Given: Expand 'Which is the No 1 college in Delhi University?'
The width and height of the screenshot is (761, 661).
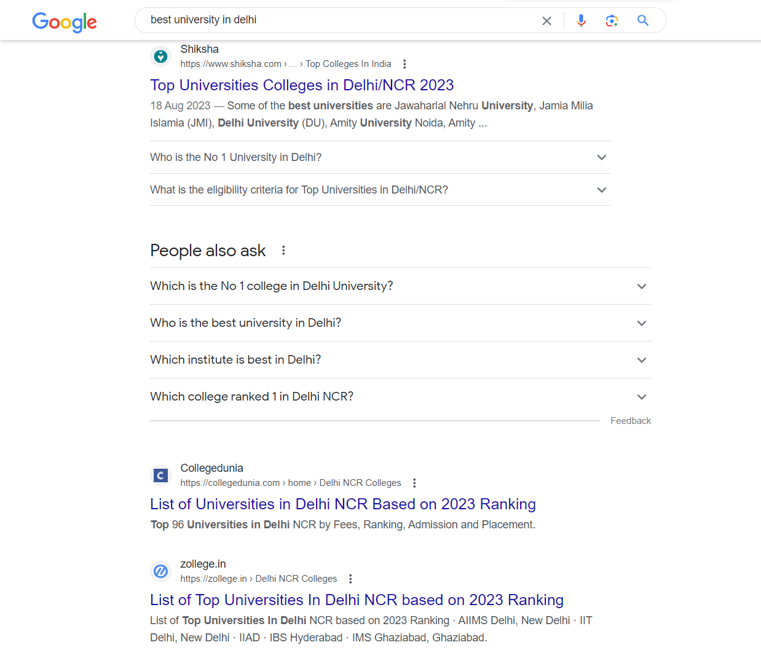Looking at the screenshot, I should 400,286.
